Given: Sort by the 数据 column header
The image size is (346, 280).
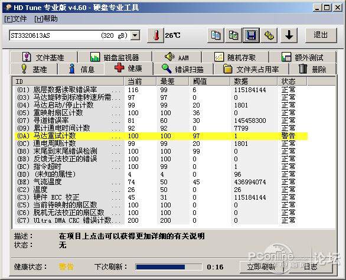Looking at the screenshot, I should [254, 82].
